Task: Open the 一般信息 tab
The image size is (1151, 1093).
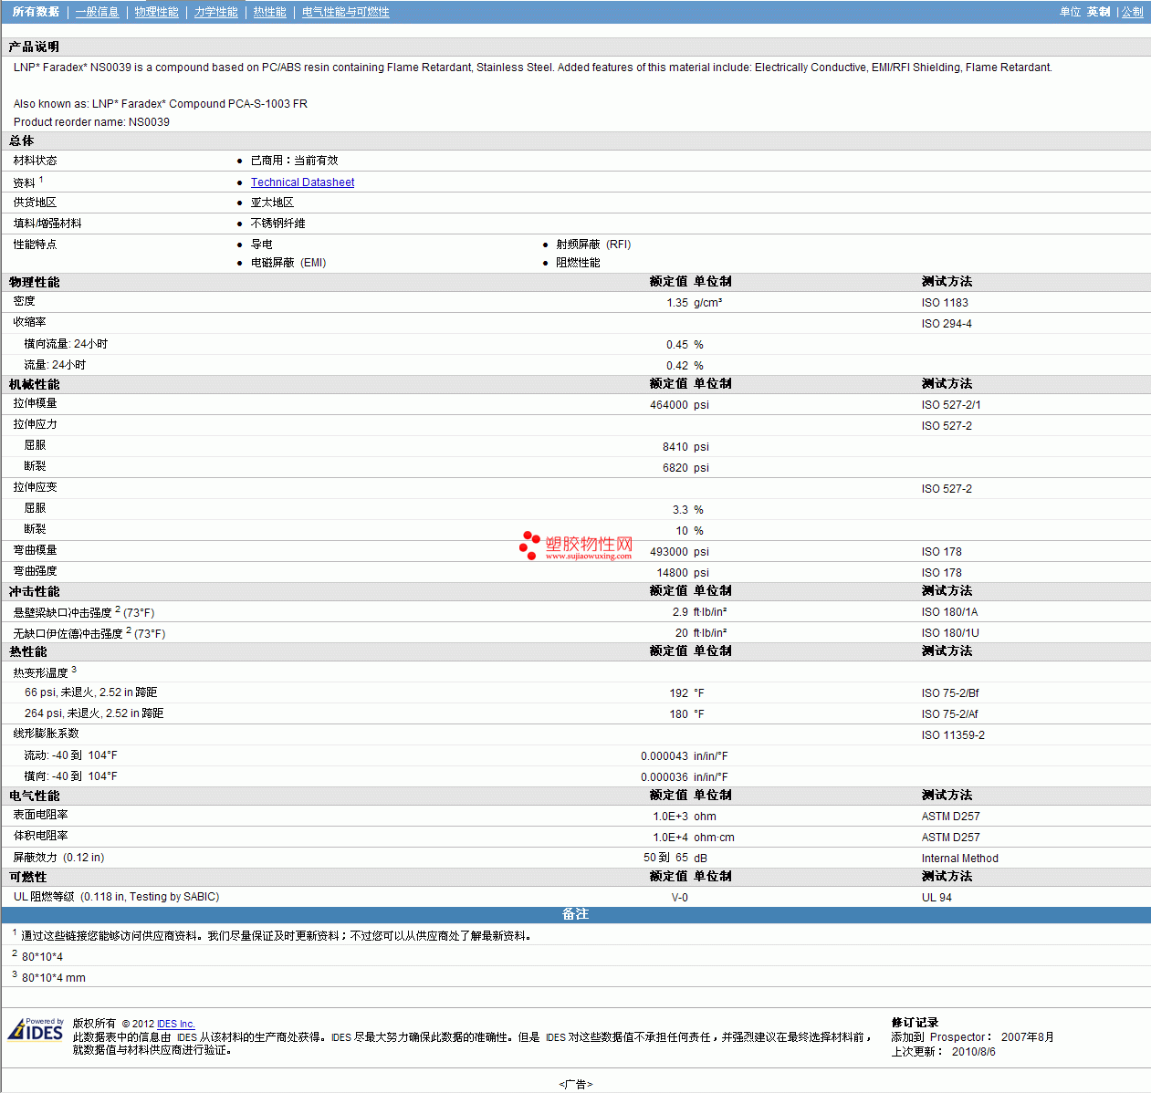Action: click(97, 12)
